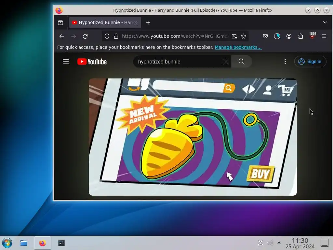Open the Firefox application hamburger menu
The image size is (333, 250).
coord(324,36)
